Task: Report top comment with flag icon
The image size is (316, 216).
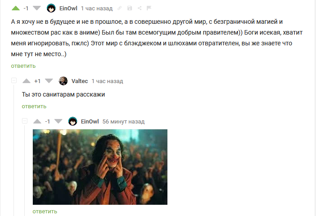Action: click(149, 8)
